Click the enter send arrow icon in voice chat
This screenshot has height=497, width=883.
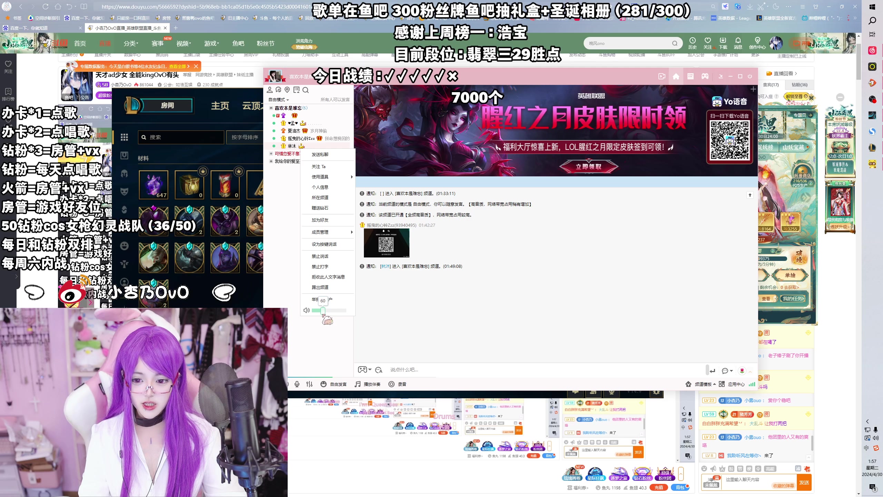click(x=712, y=371)
